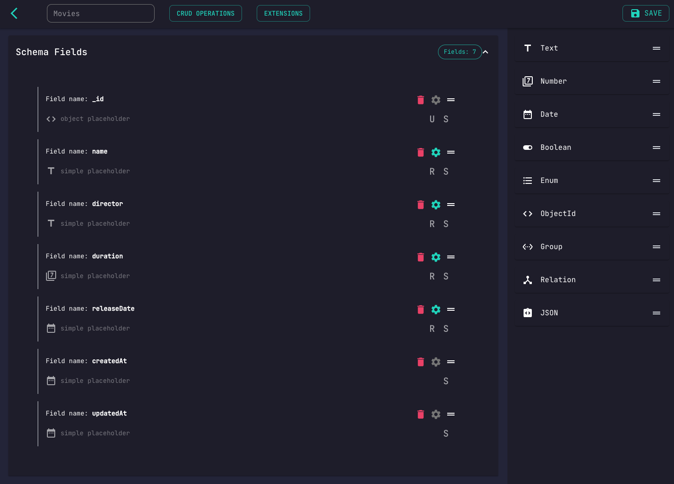The image size is (674, 484).
Task: Select the ObjectId field type
Action: coord(592,214)
